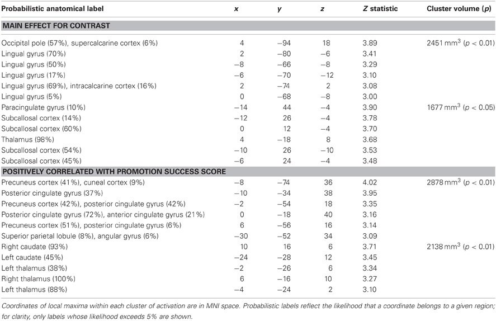Click the 1677 mm³ (p < 0.05) cell
The width and height of the screenshot is (496, 321).
click(461, 107)
